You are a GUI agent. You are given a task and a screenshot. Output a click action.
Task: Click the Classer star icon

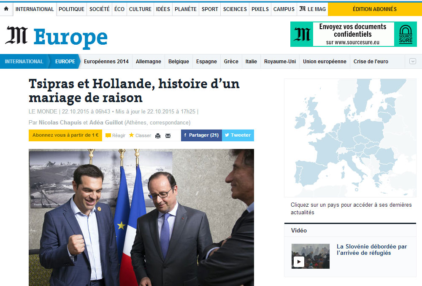131,135
